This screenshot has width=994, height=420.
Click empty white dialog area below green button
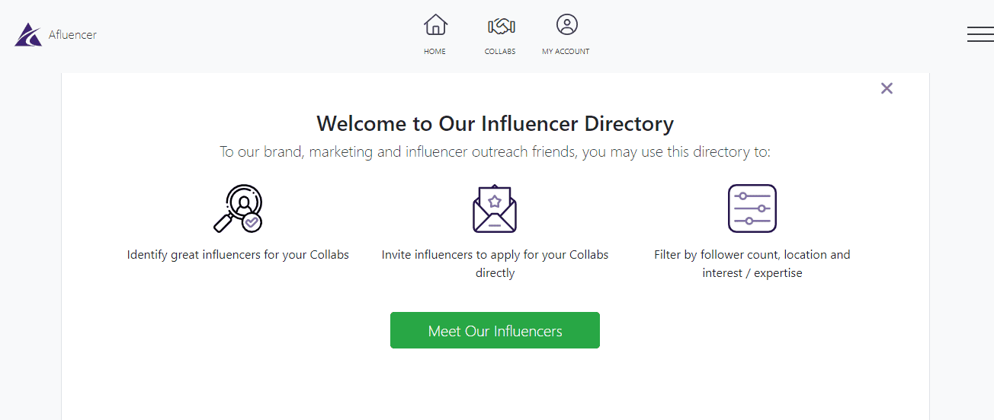click(495, 384)
